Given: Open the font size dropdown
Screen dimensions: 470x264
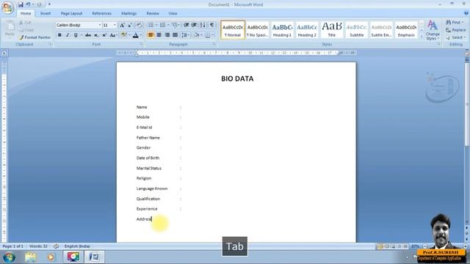Looking at the screenshot, I should [x=115, y=25].
